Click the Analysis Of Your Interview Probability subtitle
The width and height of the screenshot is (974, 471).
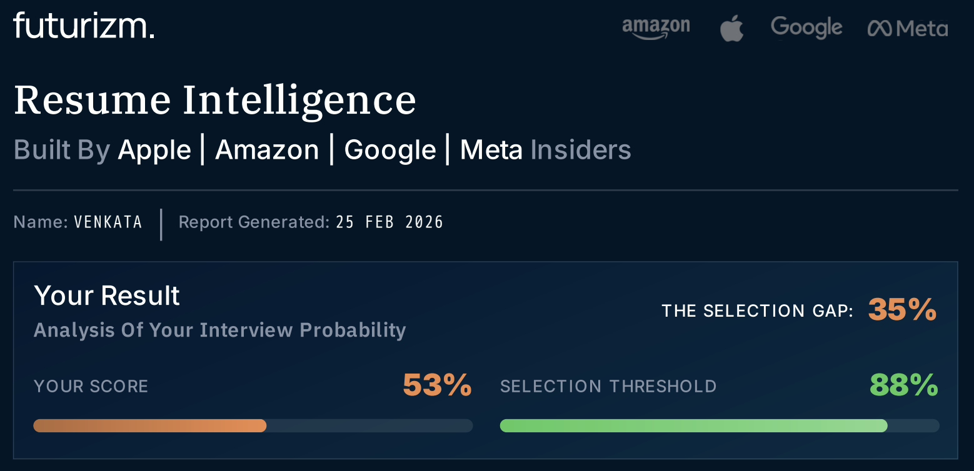click(x=219, y=330)
